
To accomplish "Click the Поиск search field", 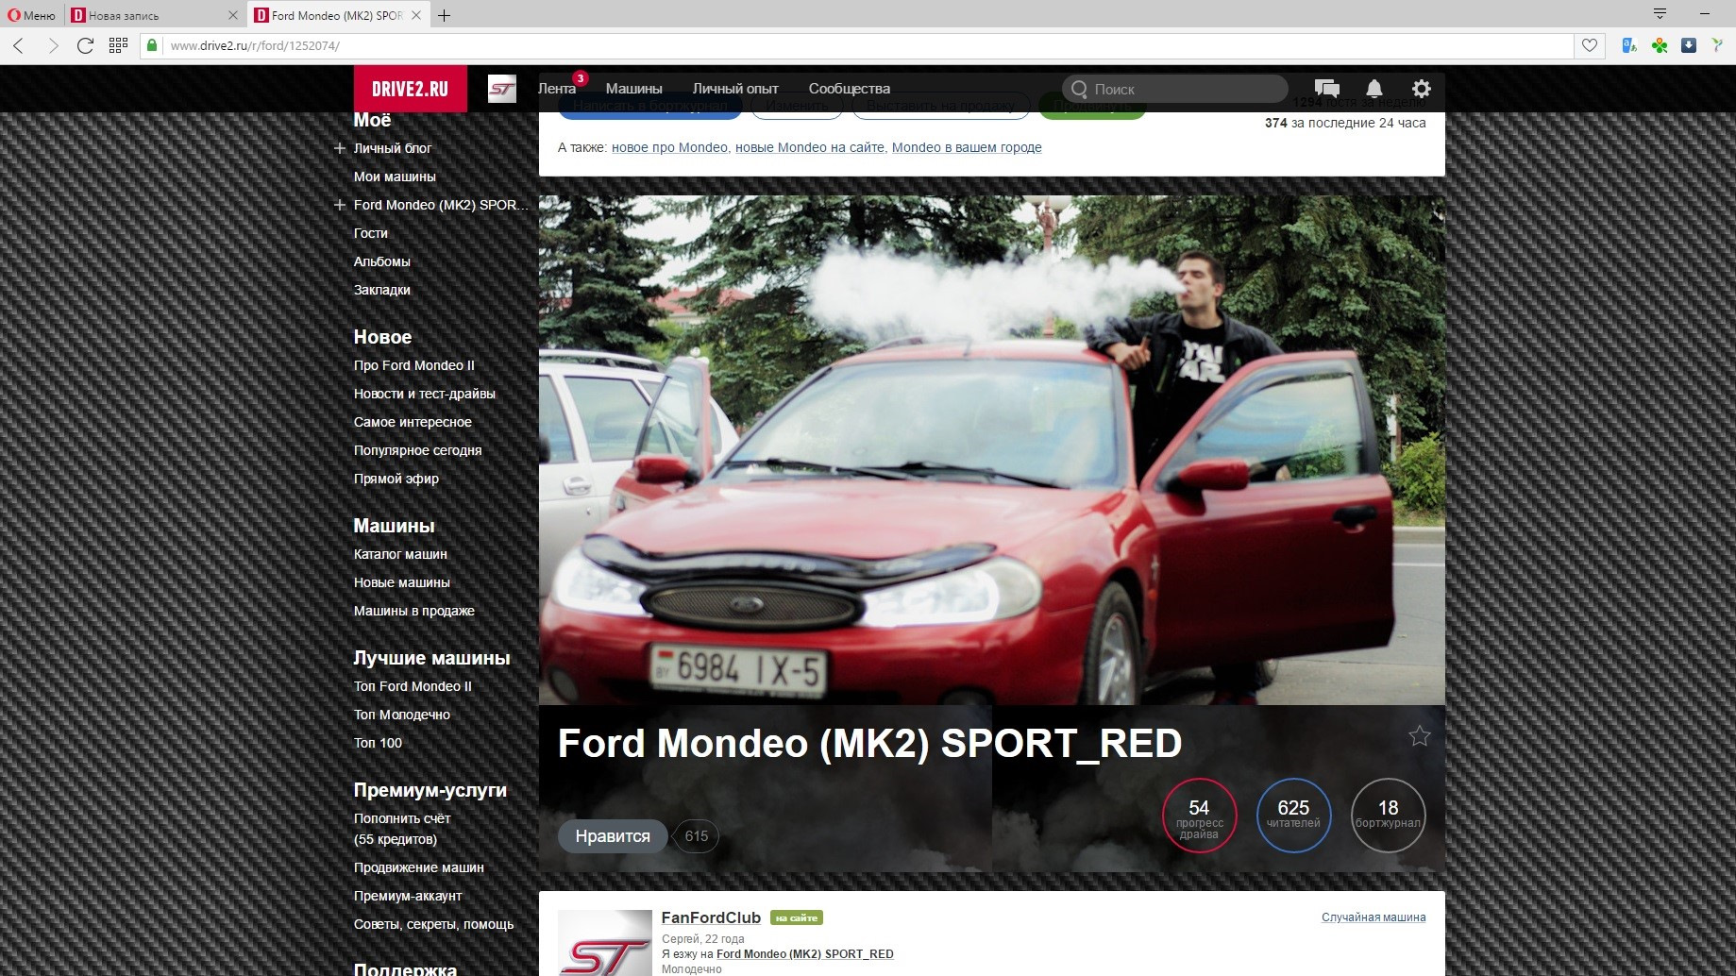I will pos(1175,89).
